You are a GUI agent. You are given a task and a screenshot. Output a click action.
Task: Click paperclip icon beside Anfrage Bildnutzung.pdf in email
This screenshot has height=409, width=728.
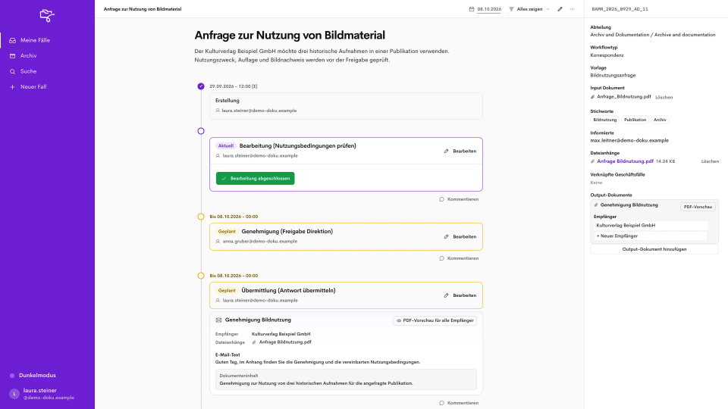(254, 342)
